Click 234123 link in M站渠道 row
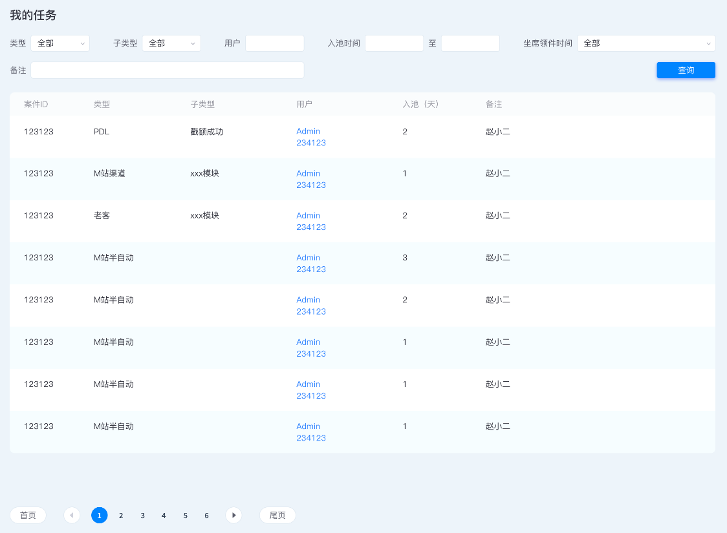This screenshot has height=533, width=727. [311, 185]
